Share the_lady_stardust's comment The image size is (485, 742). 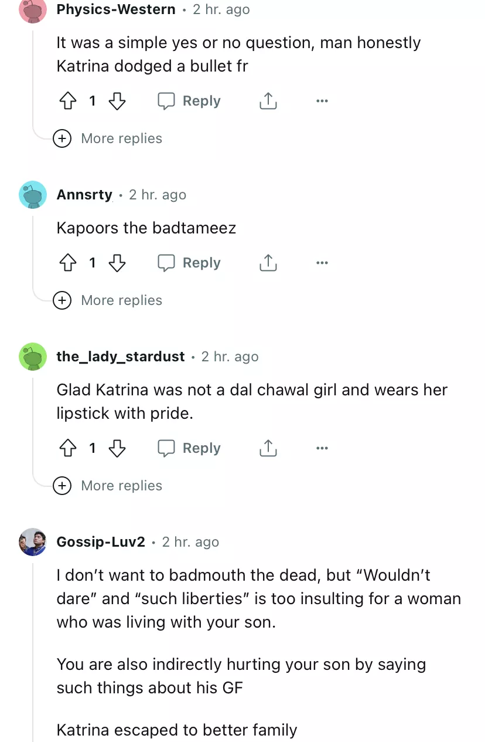click(x=268, y=449)
